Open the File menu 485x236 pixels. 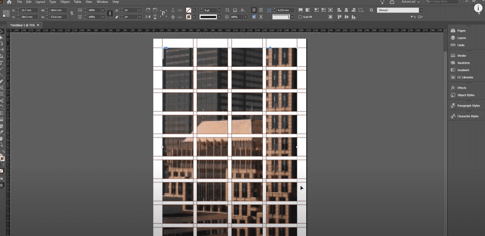coord(20,2)
